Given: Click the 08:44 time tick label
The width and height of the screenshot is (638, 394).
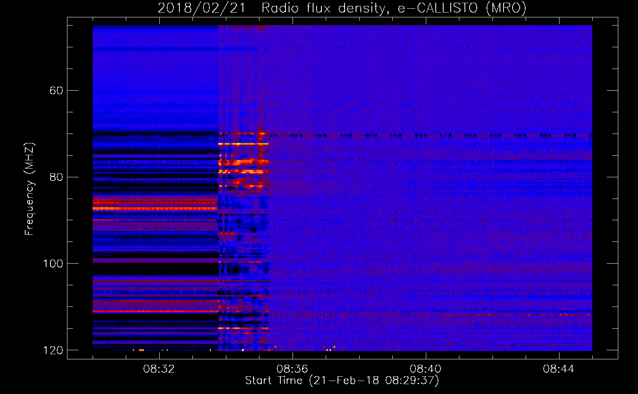Looking at the screenshot, I should pyautogui.click(x=559, y=369).
